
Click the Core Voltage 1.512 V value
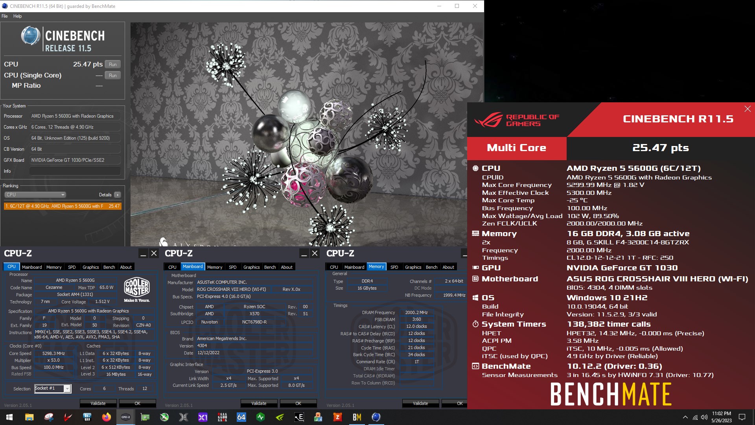102,302
